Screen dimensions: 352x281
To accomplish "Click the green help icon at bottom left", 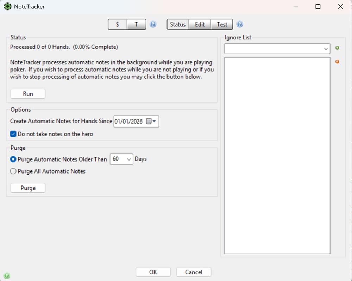I will click(x=7, y=275).
